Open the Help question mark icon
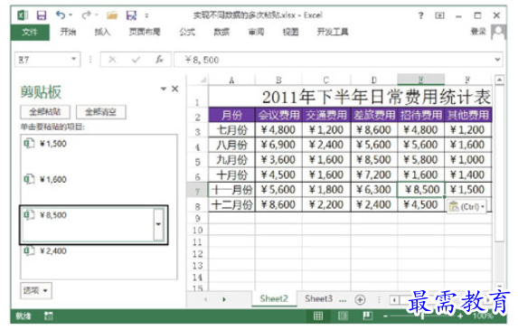518x330 pixels. pos(420,15)
